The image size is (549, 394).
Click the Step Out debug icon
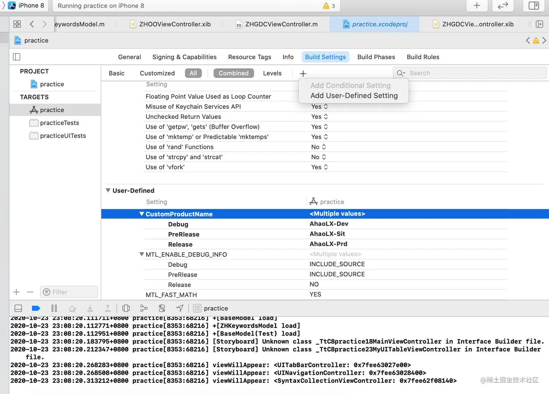pyautogui.click(x=108, y=308)
